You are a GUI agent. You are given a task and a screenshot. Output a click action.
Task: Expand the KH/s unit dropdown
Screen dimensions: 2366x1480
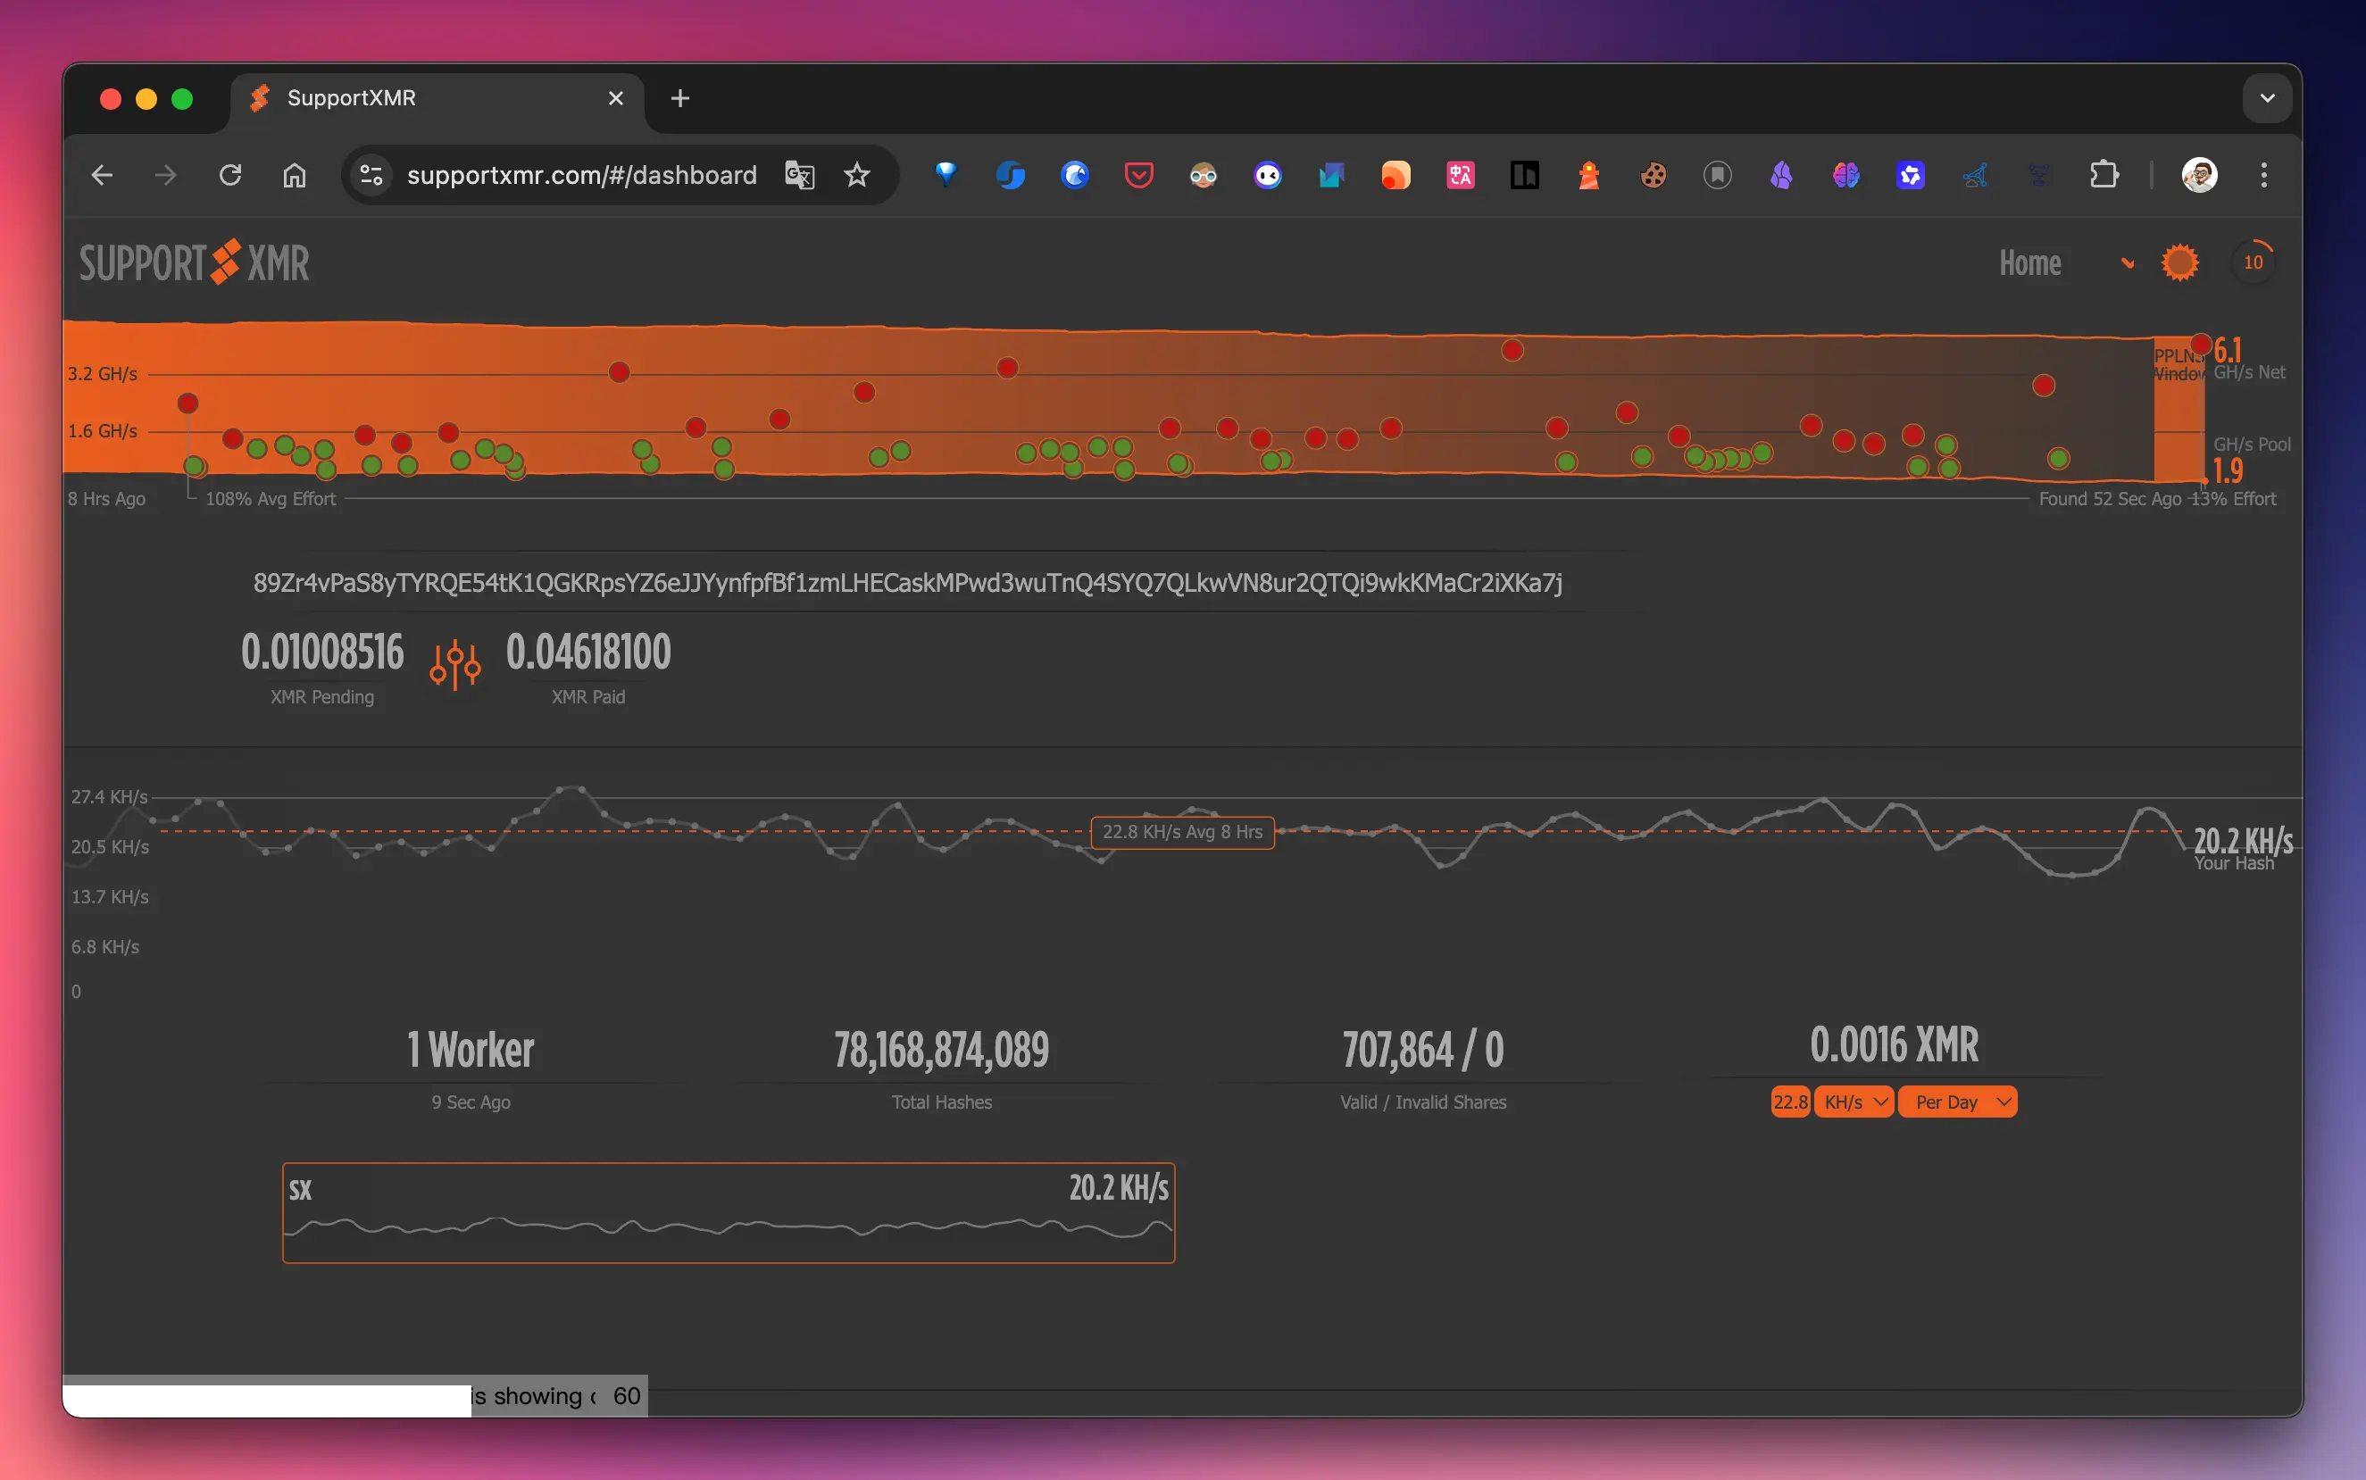(1854, 1102)
